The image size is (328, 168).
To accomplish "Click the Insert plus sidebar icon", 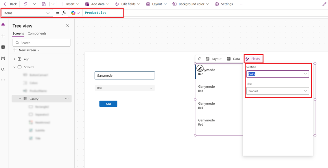I will click(x=3, y=36).
